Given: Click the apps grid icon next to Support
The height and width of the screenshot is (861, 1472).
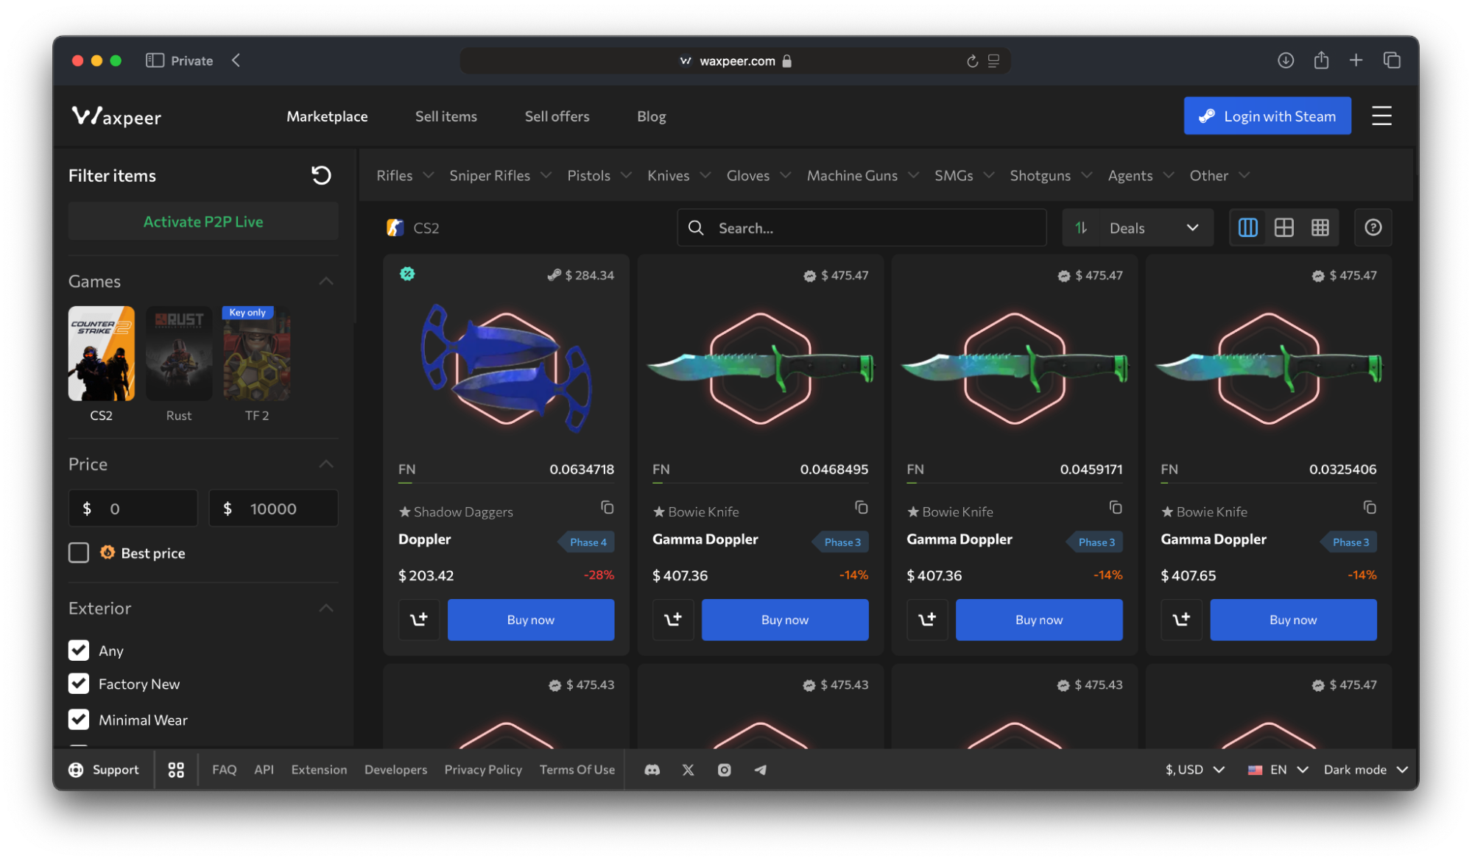Looking at the screenshot, I should (x=176, y=770).
